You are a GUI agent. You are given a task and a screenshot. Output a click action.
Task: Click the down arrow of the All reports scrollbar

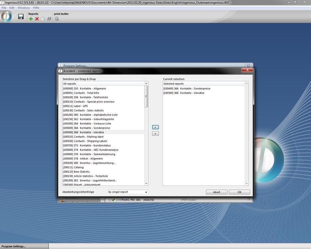pyautogui.click(x=146, y=183)
